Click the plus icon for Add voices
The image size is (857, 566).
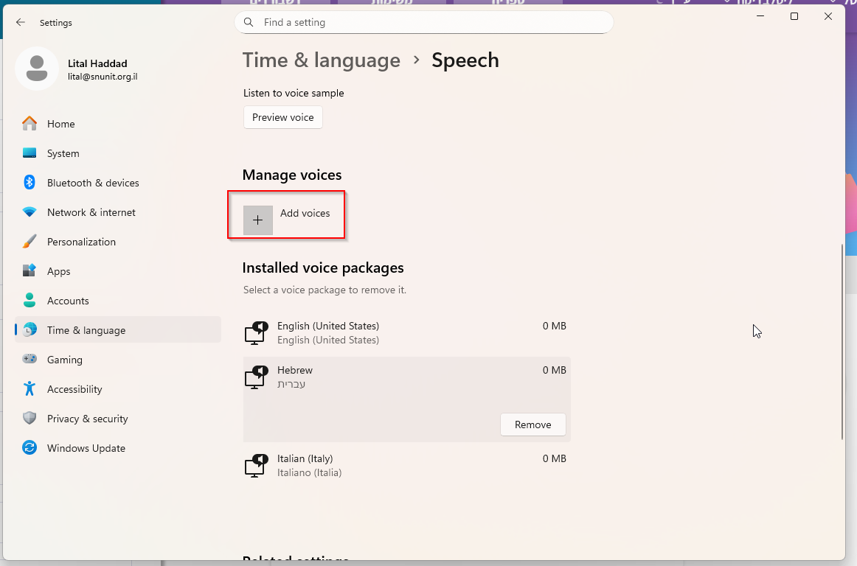click(x=258, y=220)
